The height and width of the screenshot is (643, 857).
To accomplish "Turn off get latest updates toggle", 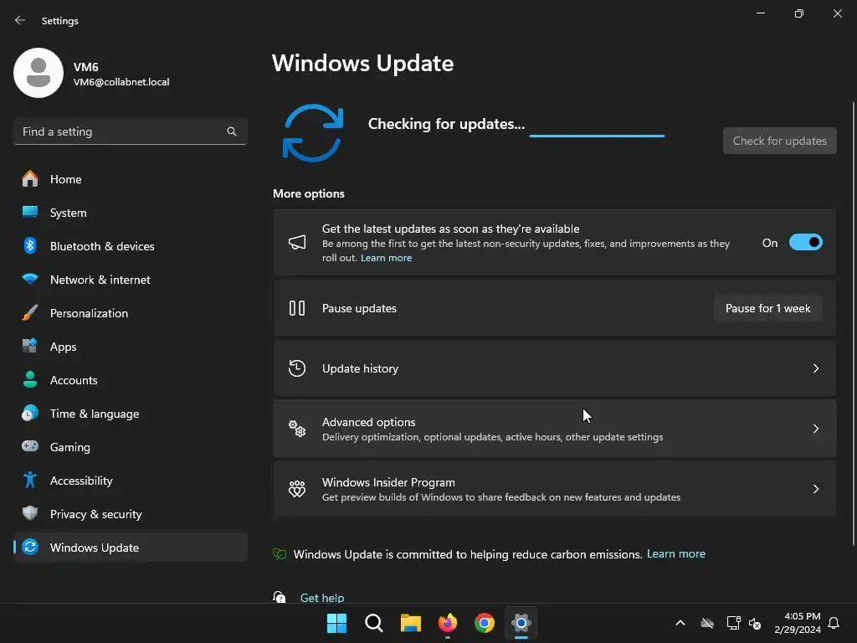I will click(x=806, y=242).
